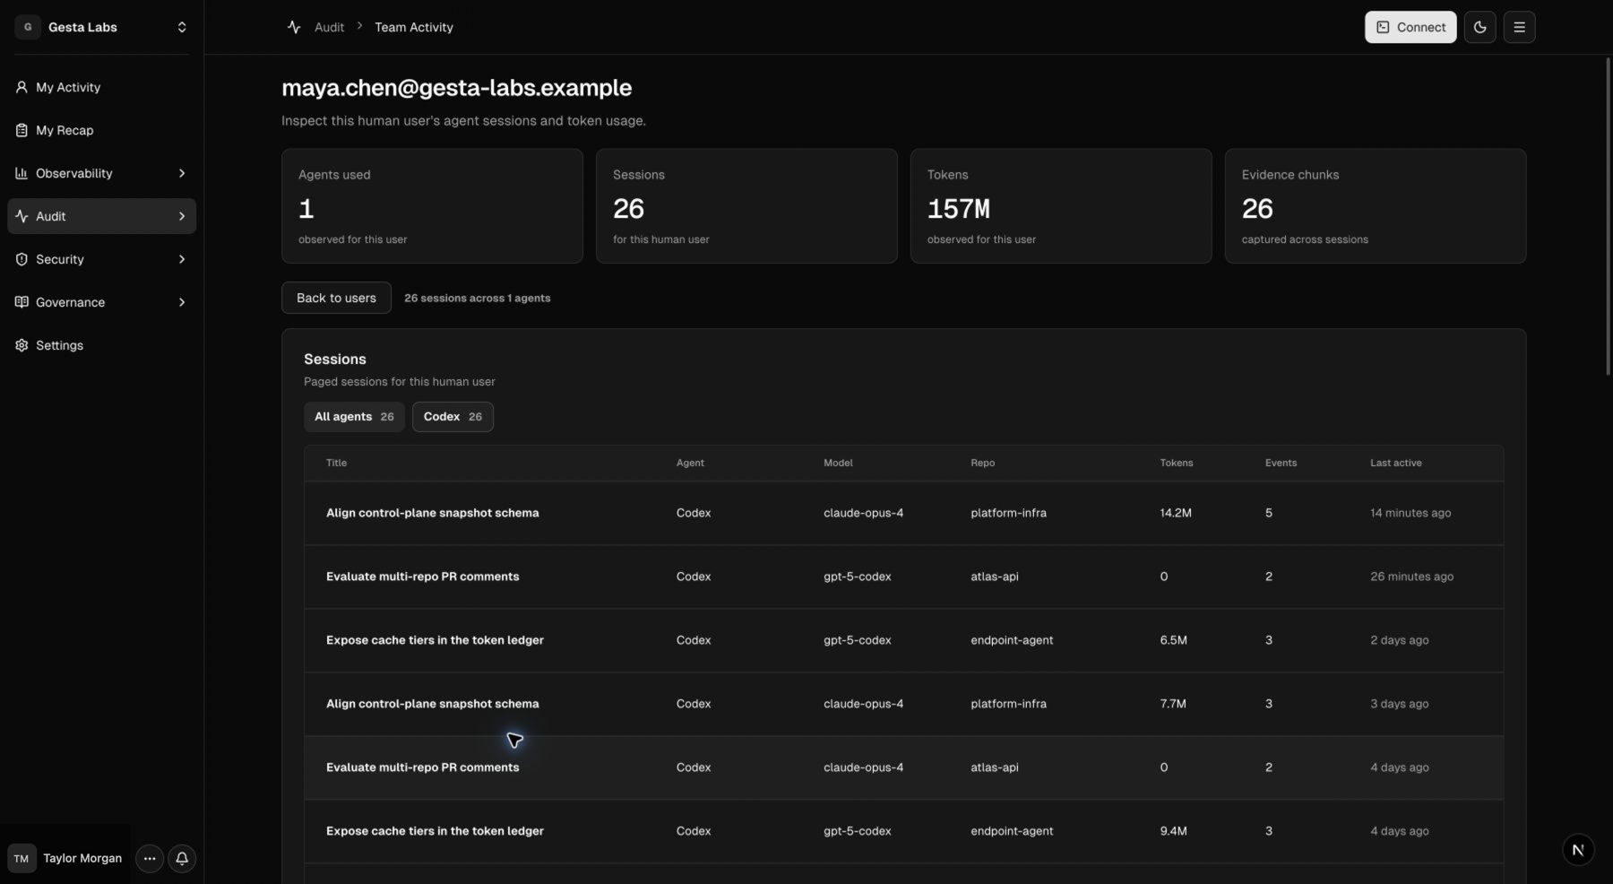Open the notifications bell icon

point(182,858)
